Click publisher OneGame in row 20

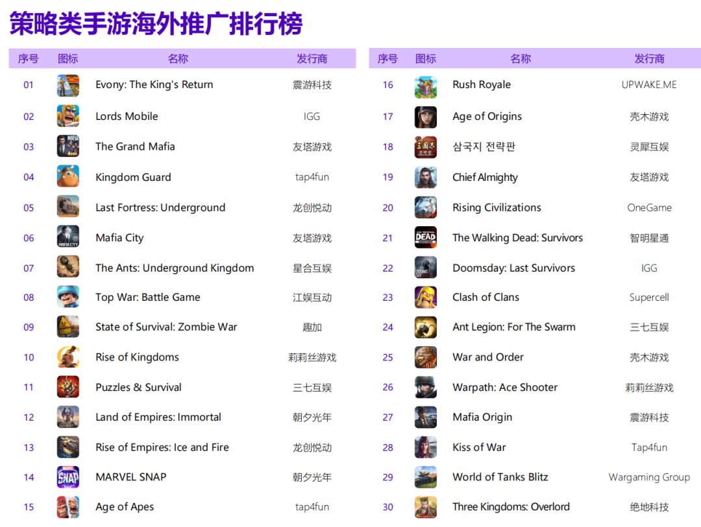649,207
